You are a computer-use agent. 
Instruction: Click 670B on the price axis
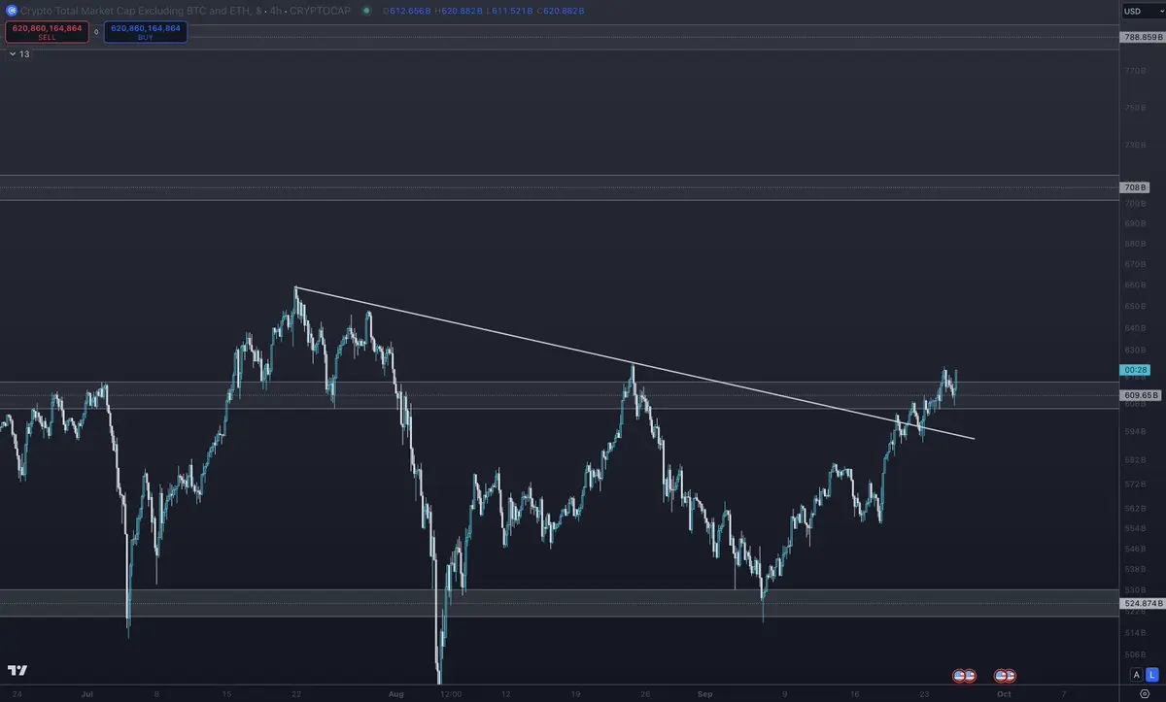[x=1134, y=264]
